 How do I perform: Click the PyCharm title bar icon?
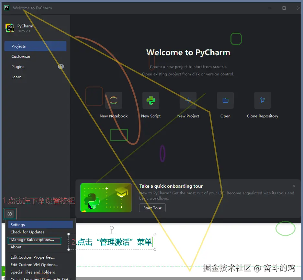pyautogui.click(x=7, y=8)
